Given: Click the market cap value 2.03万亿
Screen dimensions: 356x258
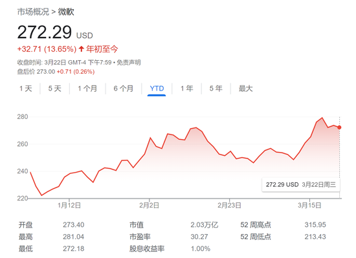Looking at the screenshot, I should [x=205, y=225].
